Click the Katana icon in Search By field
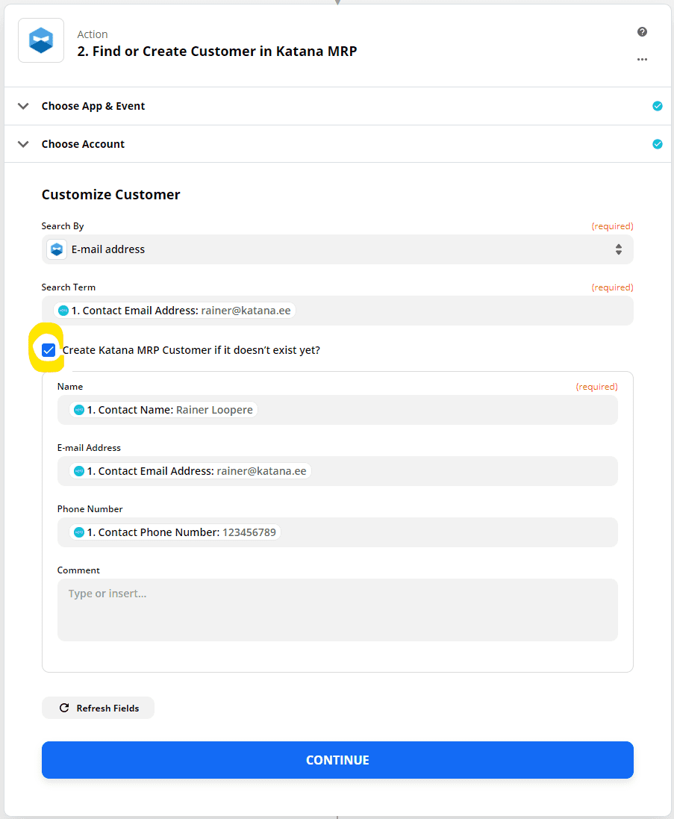674x819 pixels. [57, 249]
